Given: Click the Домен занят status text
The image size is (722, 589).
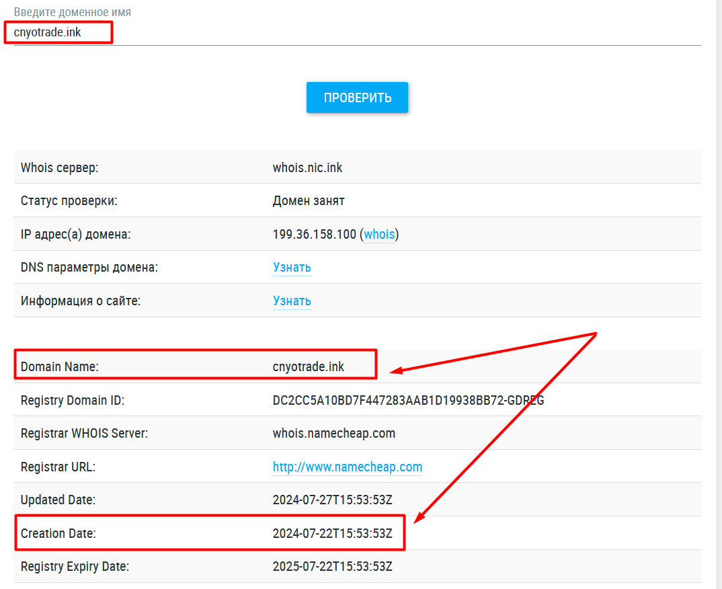Looking at the screenshot, I should click(x=309, y=200).
